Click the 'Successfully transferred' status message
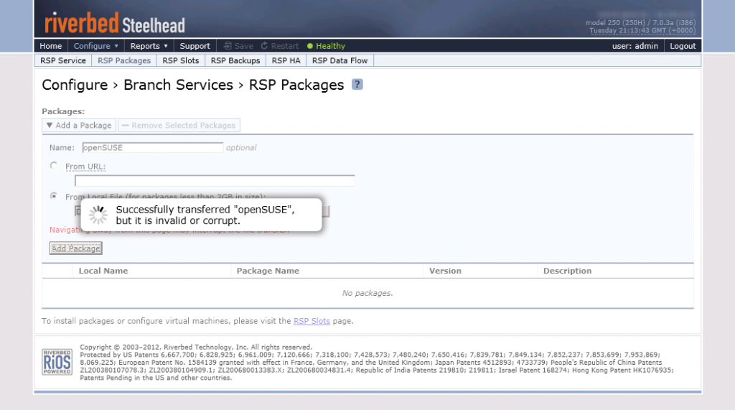 pos(205,215)
